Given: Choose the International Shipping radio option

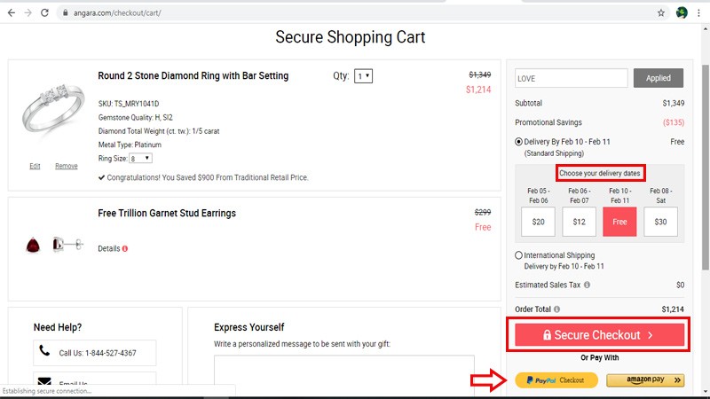Looking at the screenshot, I should 519,255.
